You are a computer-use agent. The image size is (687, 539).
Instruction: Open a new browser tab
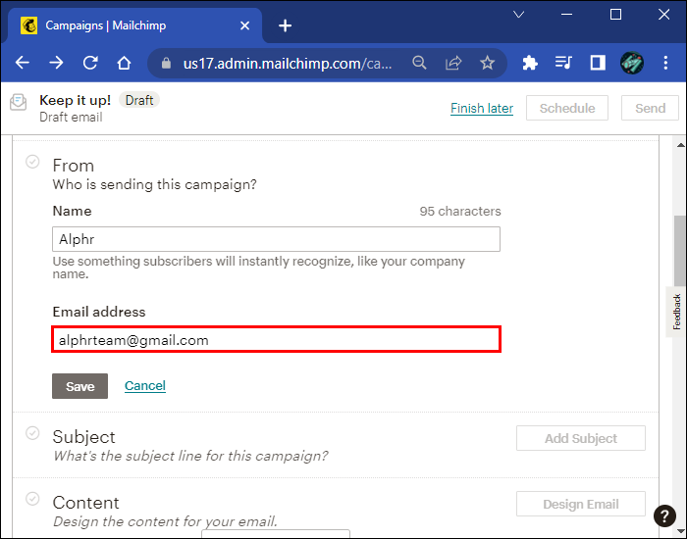click(285, 25)
